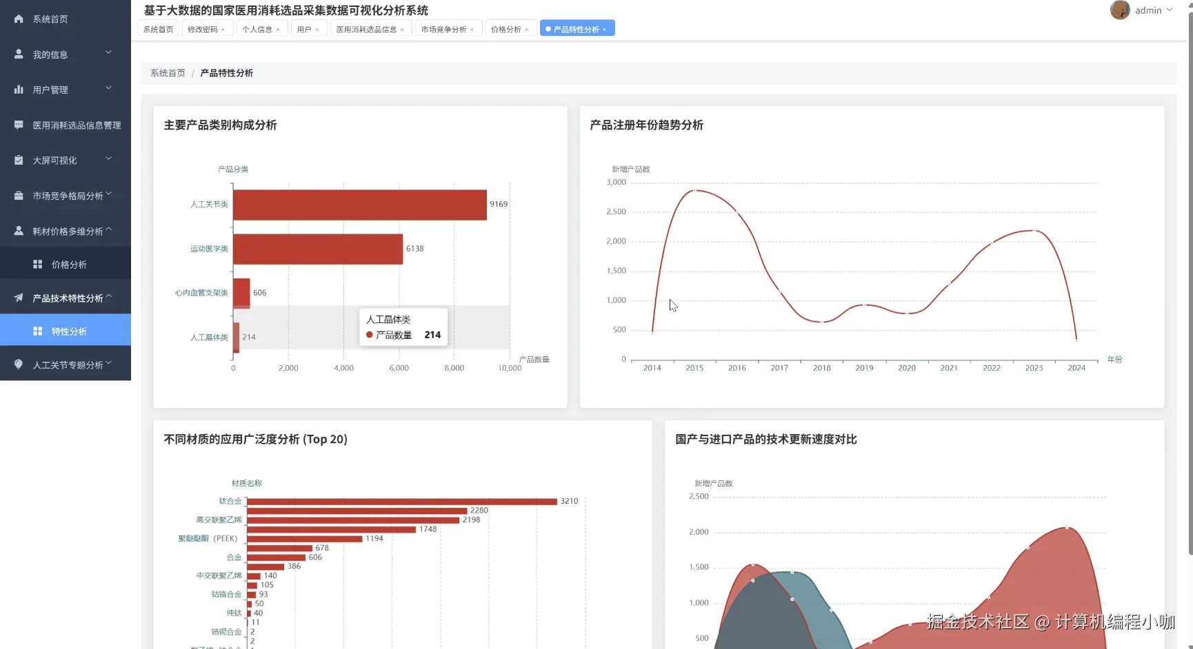The width and height of the screenshot is (1193, 649).
Task: Click the system title at the top
Action: click(x=285, y=10)
